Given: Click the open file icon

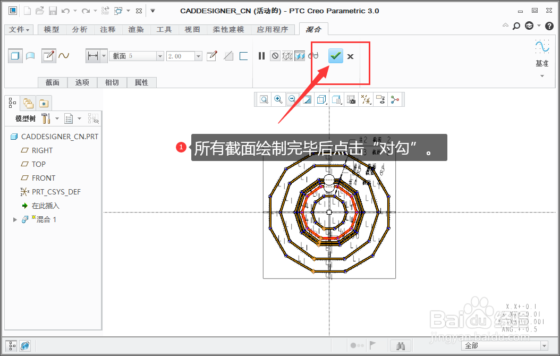Looking at the screenshot, I should 40,11.
